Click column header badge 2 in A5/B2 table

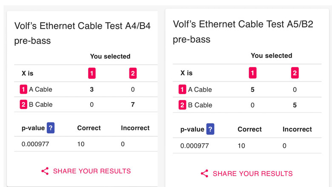[x=295, y=73]
